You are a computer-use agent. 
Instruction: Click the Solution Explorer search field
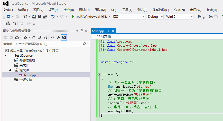point(41,44)
